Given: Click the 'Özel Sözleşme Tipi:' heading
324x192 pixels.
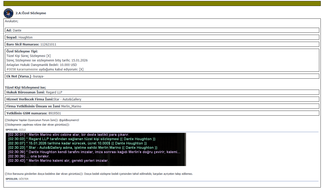Looking at the screenshot, I should coord(22,51).
